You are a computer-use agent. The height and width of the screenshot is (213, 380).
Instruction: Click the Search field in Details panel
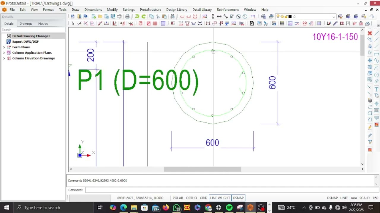tap(33, 30)
